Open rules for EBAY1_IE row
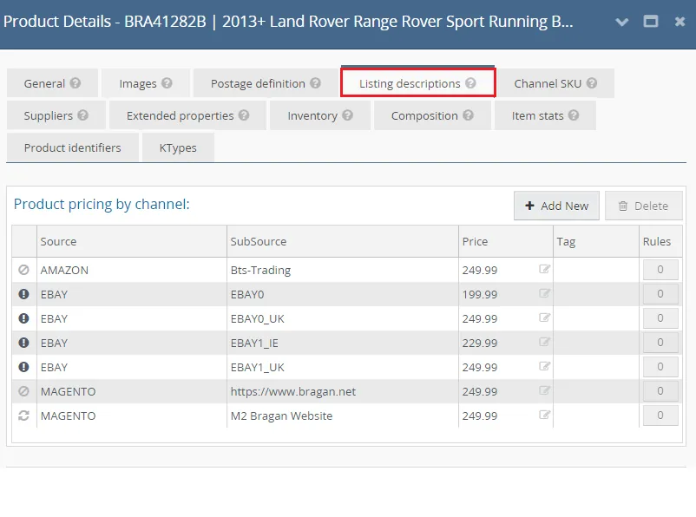 click(x=660, y=343)
